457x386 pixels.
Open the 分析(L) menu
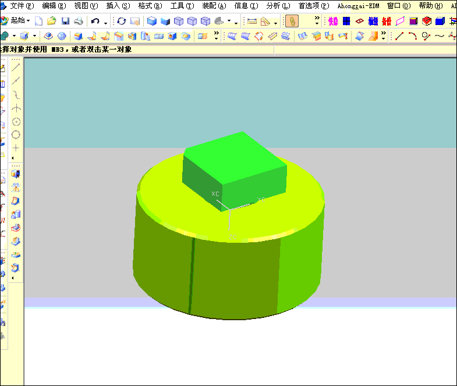[x=278, y=6]
